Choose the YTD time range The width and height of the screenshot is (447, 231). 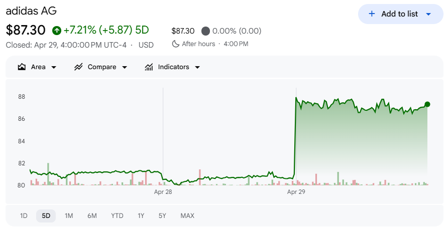[117, 216]
